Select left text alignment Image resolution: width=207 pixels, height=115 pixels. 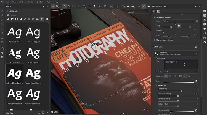[166, 76]
